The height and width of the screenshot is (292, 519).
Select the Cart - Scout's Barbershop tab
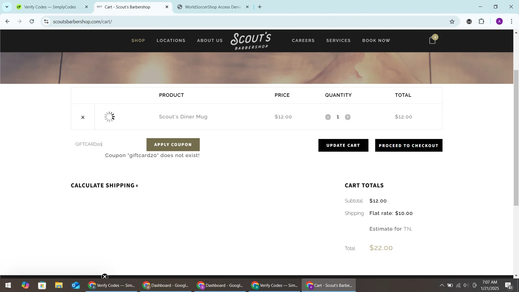[127, 7]
